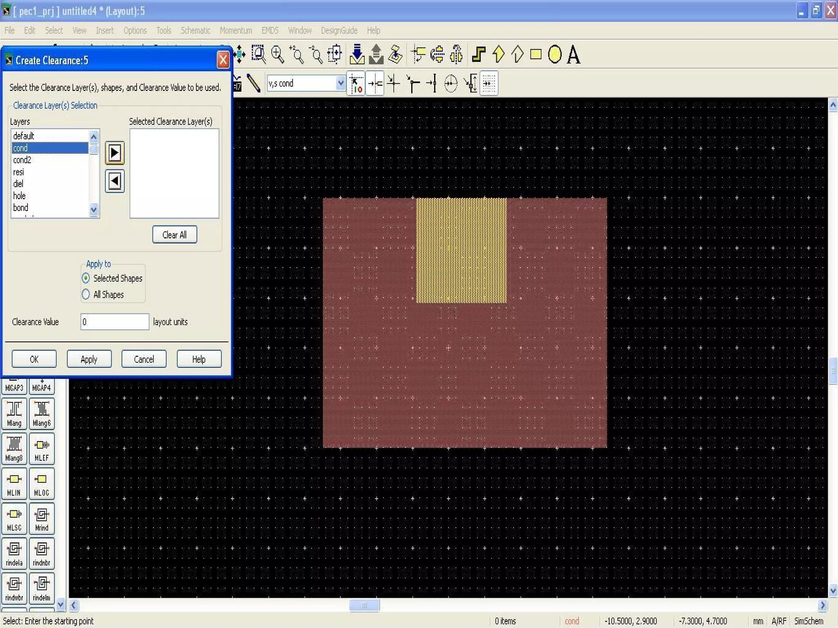Click the Push Into Hierarchy down-arrow icon
The image size is (838, 628).
(357, 54)
